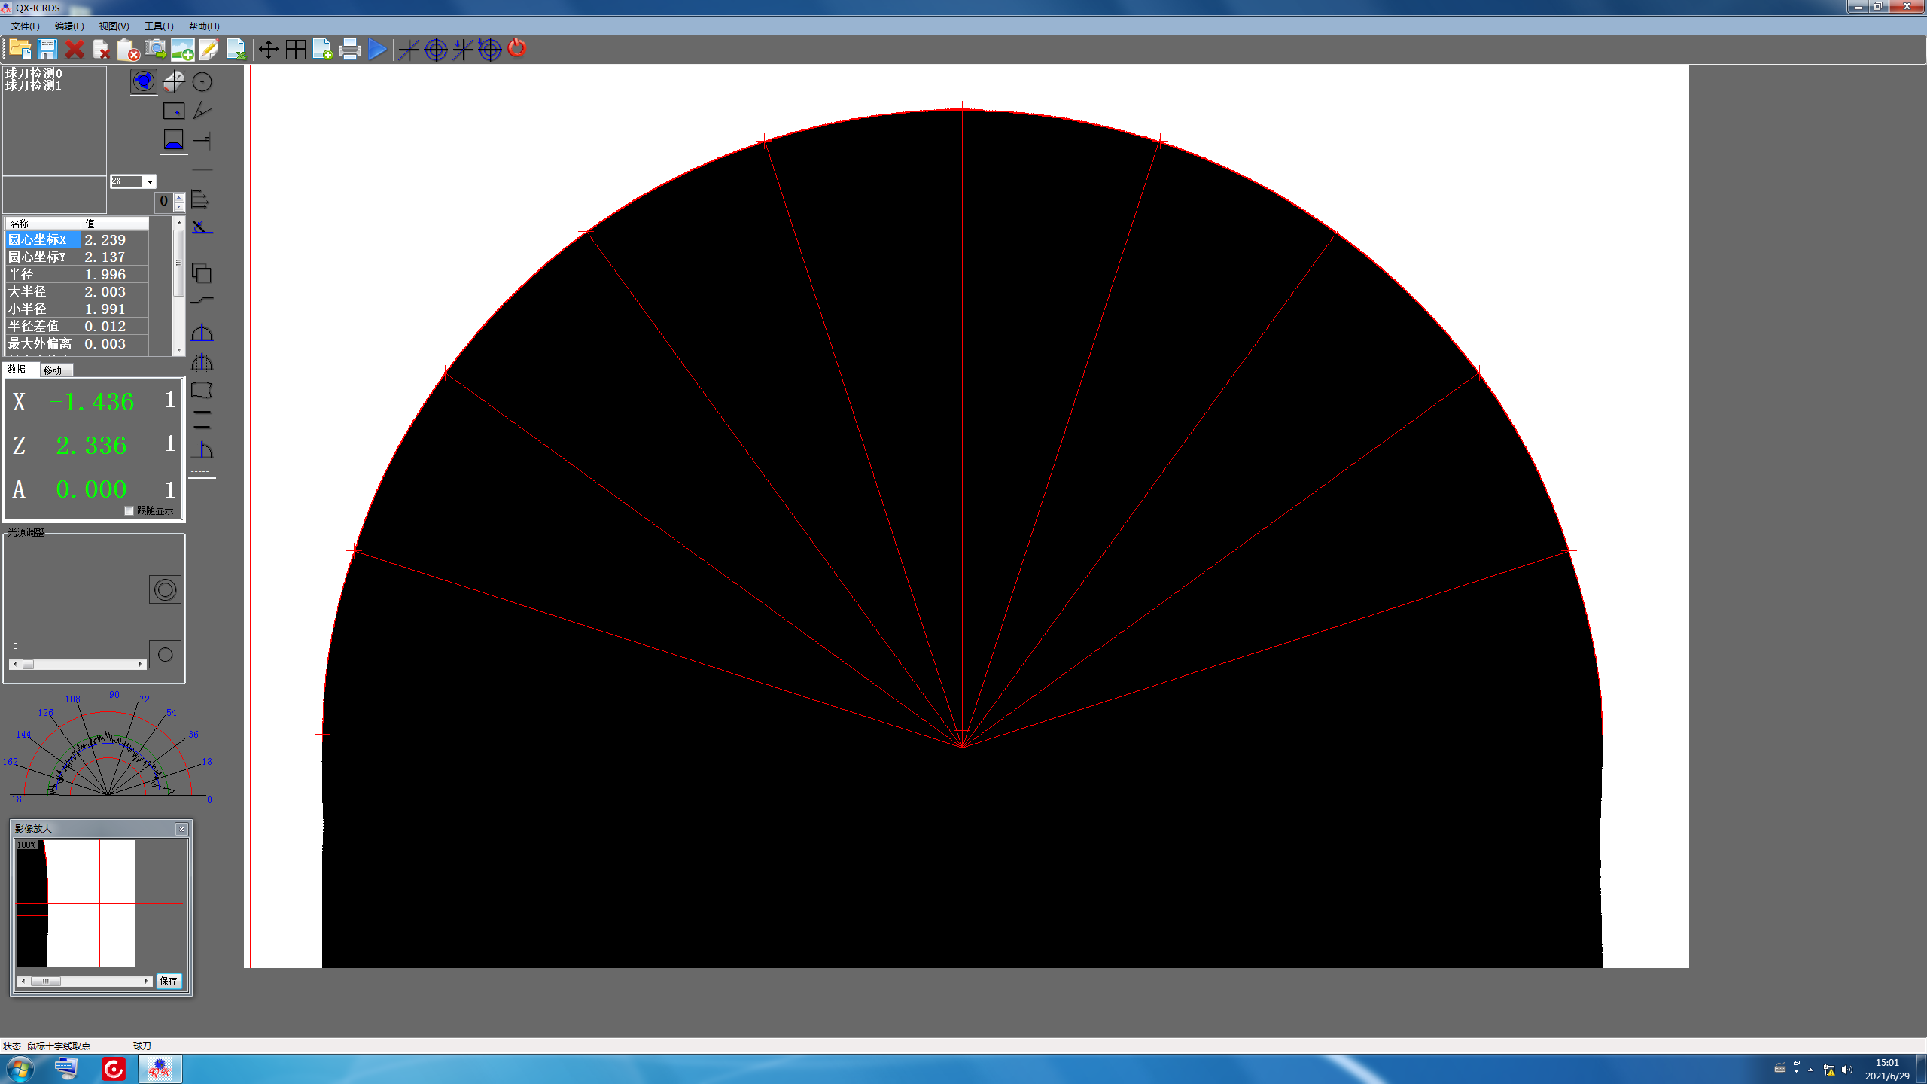Viewport: 1927px width, 1084px height.
Task: Click the single-ring light source button
Action: coord(165,654)
